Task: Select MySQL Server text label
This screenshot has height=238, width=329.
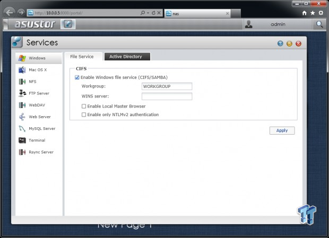Action: (42, 128)
